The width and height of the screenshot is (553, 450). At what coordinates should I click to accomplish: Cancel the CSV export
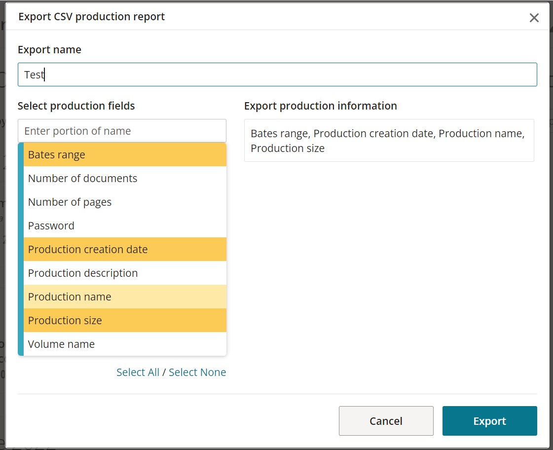[386, 421]
